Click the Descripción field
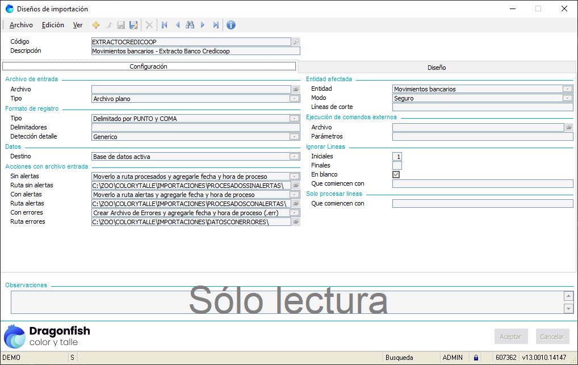Screen dimensions: 578x365 click(196, 51)
